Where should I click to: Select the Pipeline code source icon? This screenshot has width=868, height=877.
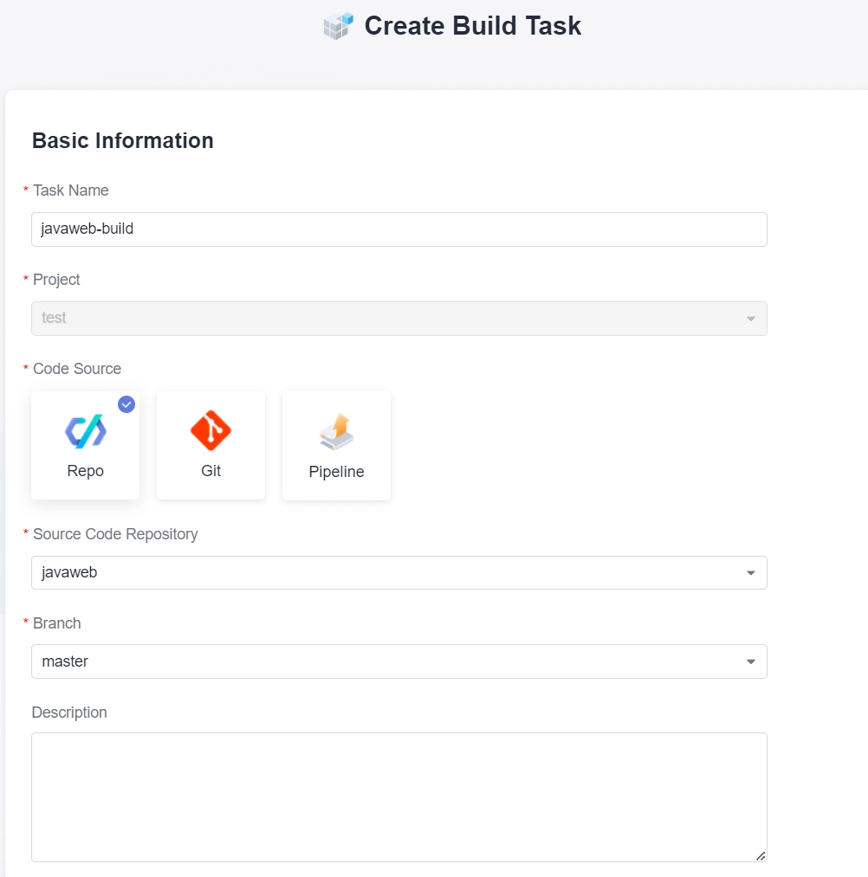[336, 432]
